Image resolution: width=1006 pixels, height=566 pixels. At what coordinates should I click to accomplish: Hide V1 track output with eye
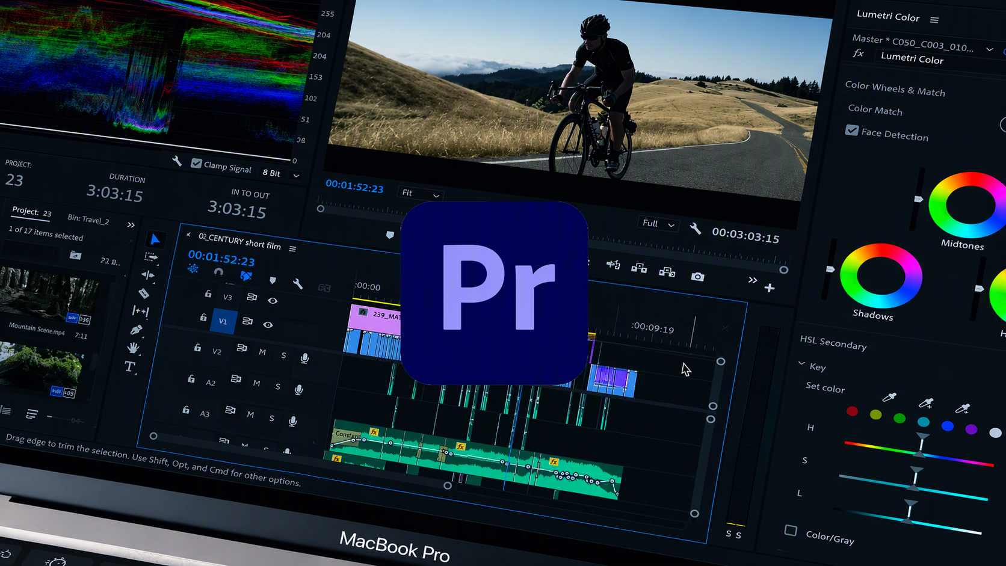[x=268, y=325]
